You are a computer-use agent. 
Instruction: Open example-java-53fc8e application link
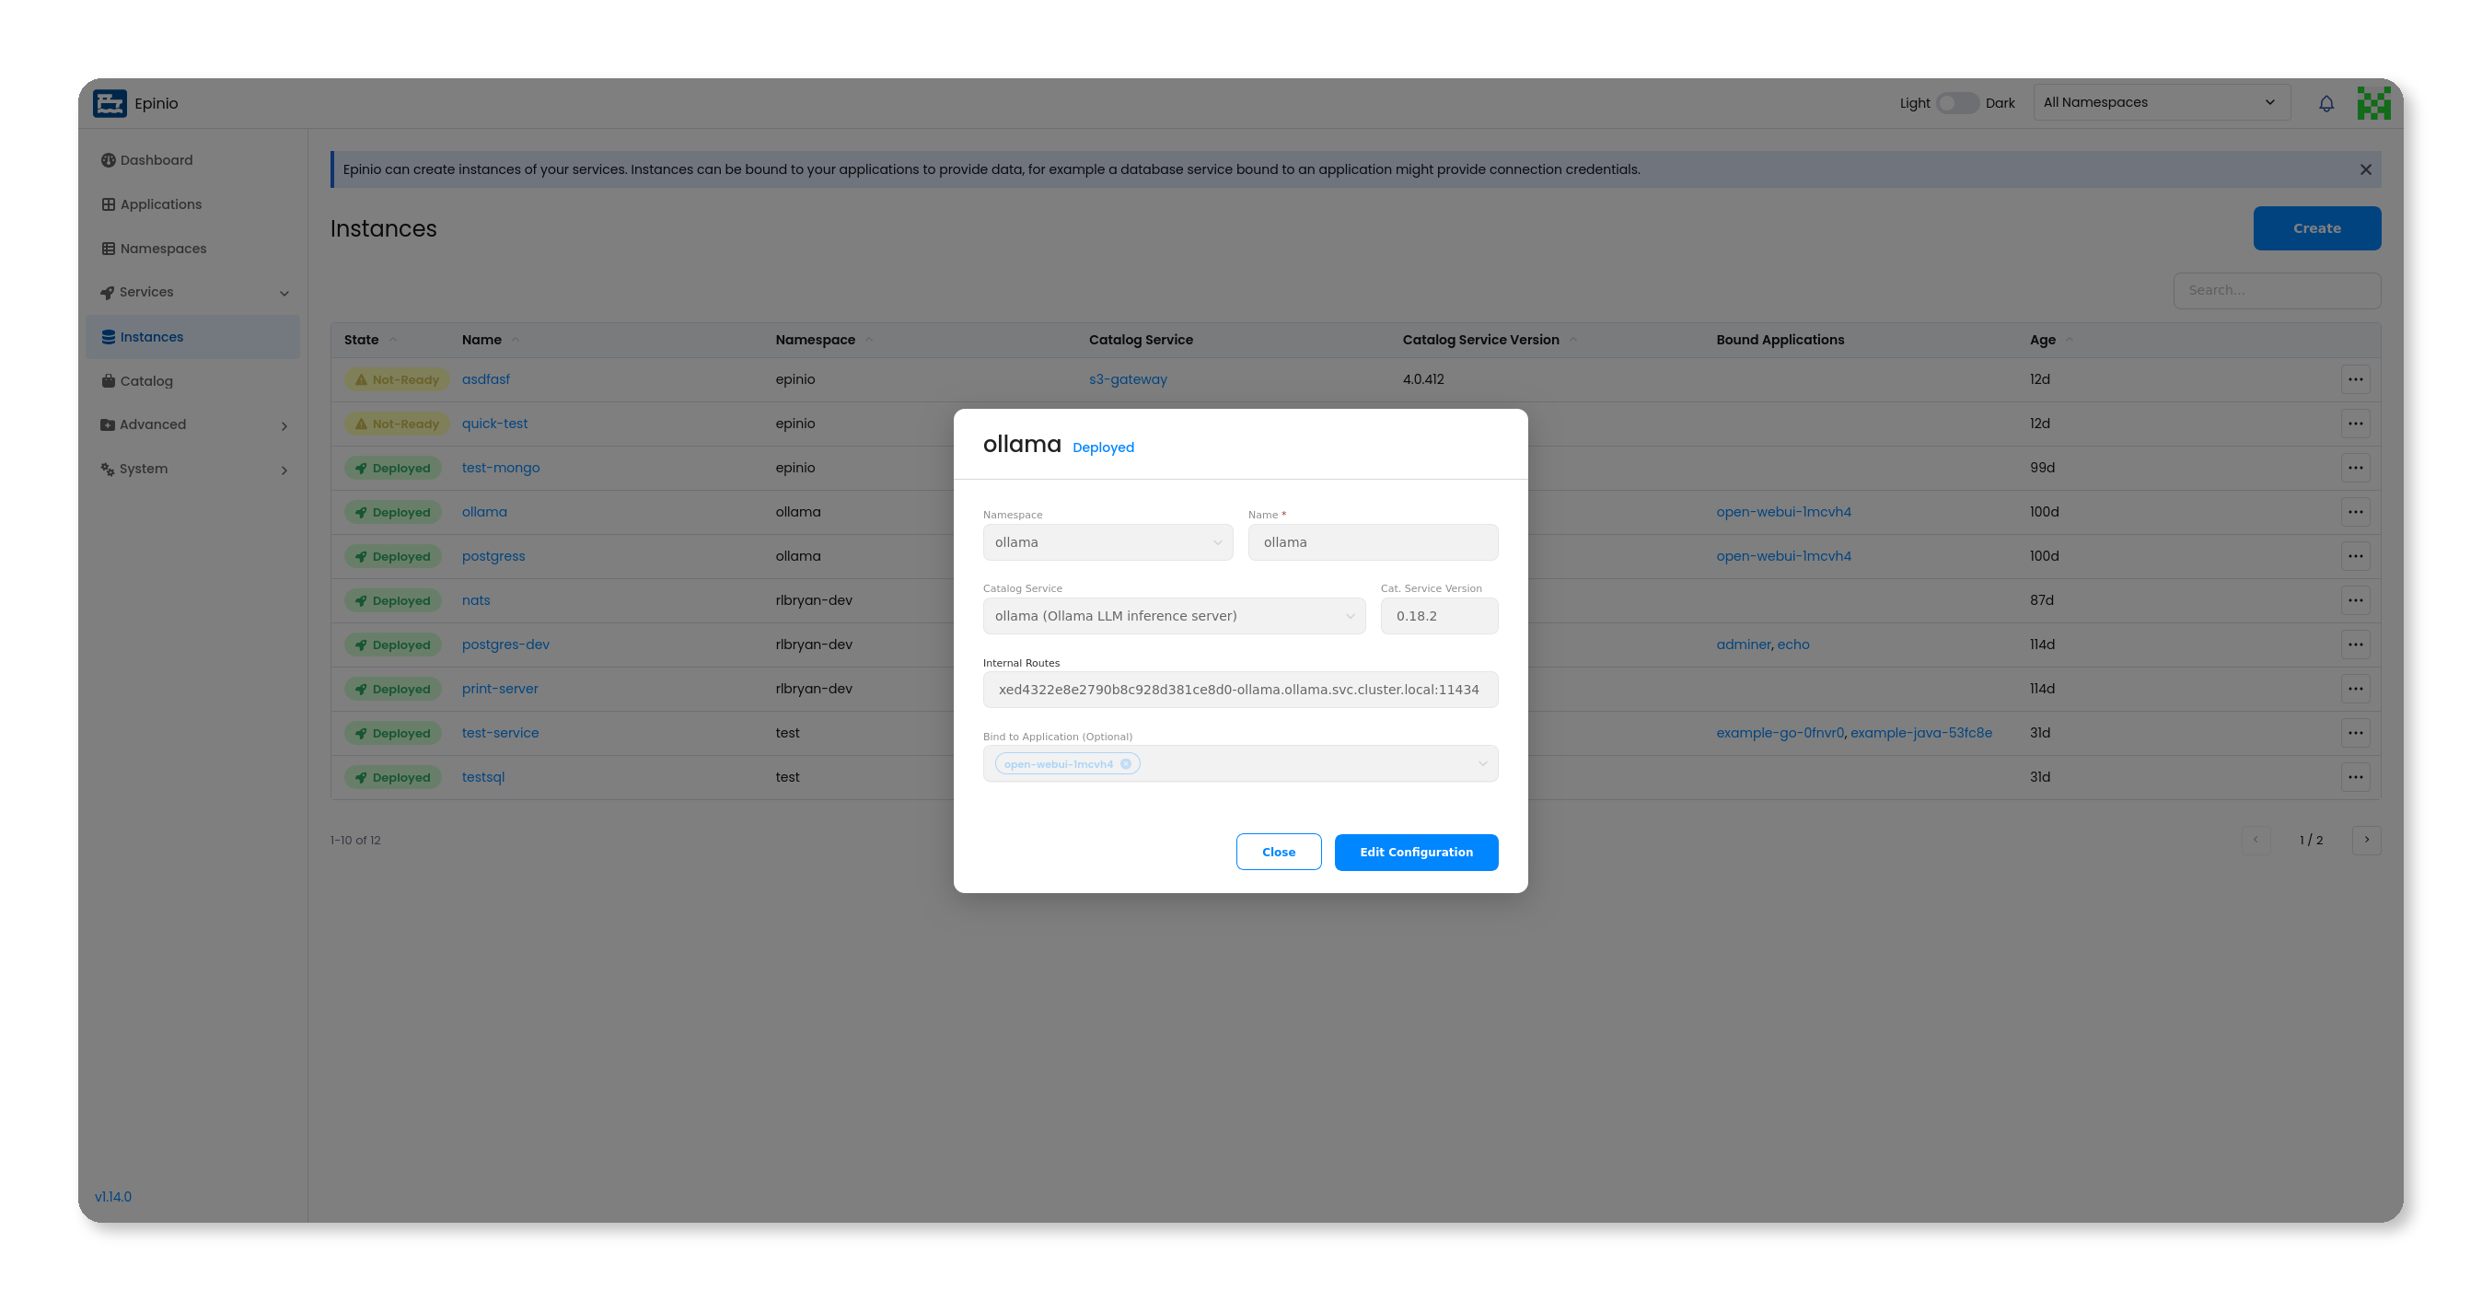click(1921, 734)
